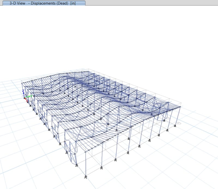Click the small circular grid bubble right of the model
The image size is (218, 189).
tap(179, 123)
